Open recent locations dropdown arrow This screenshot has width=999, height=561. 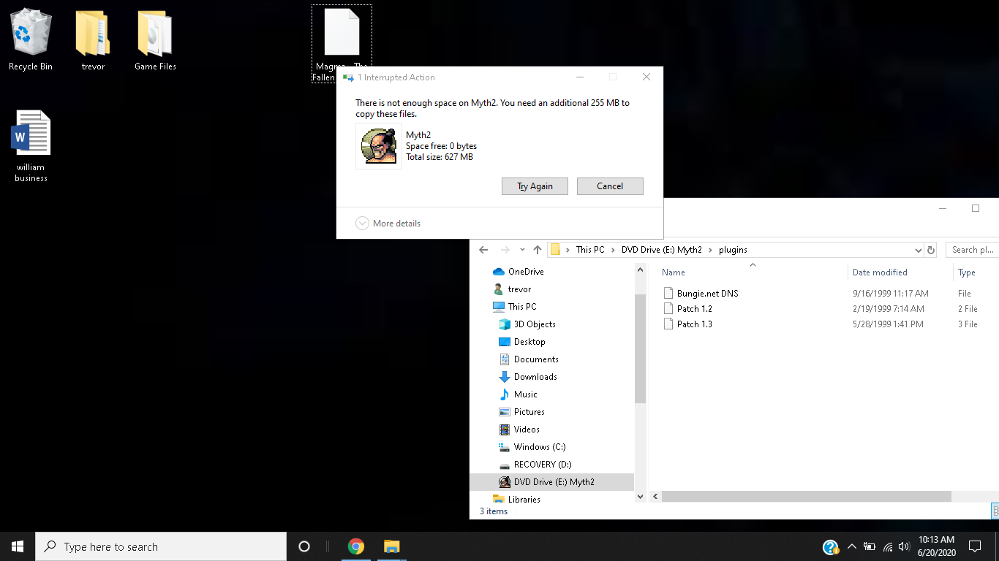pyautogui.click(x=522, y=250)
